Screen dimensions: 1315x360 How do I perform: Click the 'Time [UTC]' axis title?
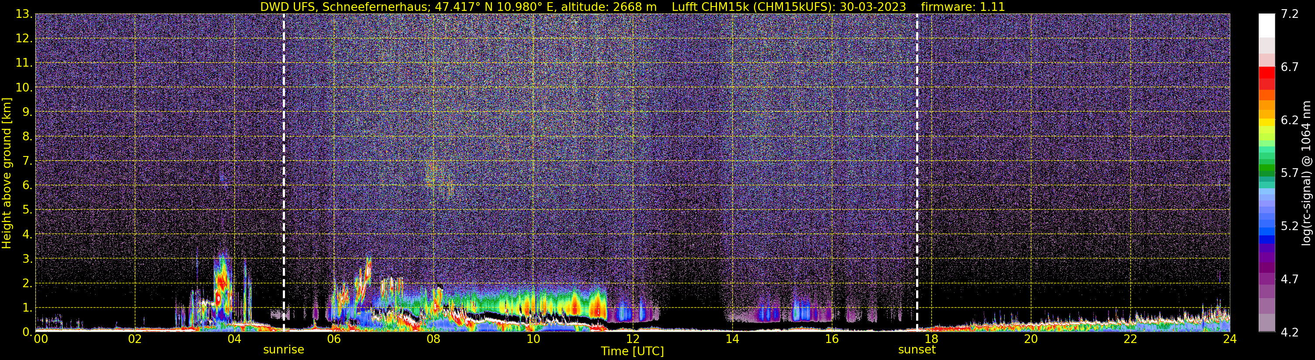point(632,351)
